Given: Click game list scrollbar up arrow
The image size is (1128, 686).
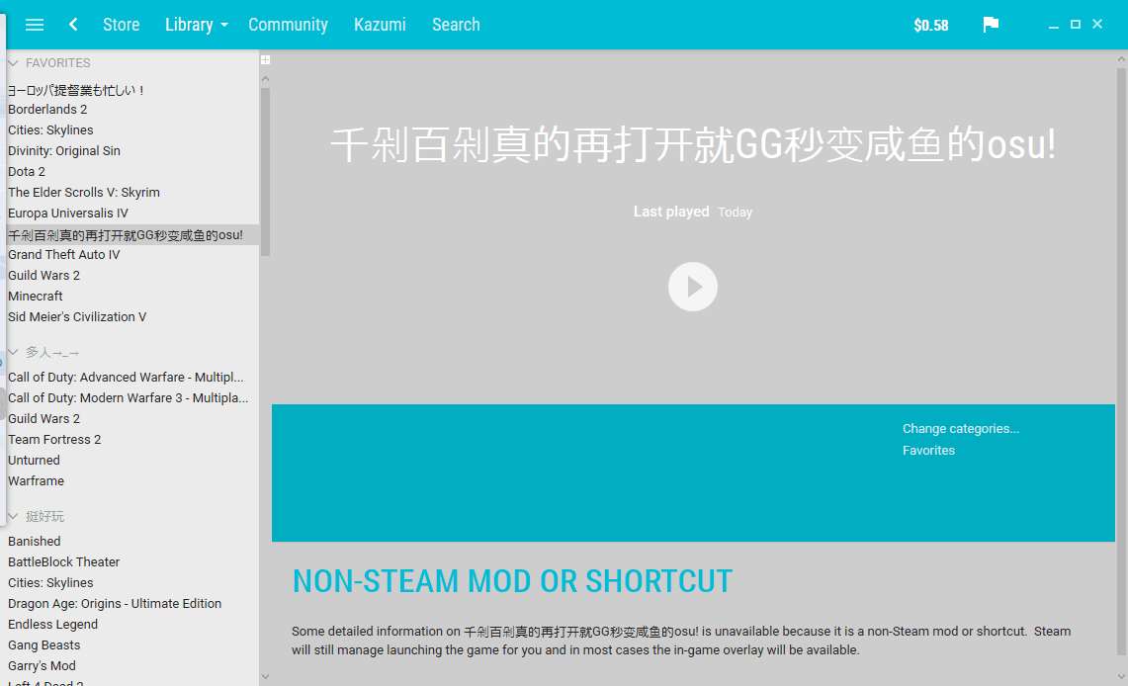Looking at the screenshot, I should 266,78.
